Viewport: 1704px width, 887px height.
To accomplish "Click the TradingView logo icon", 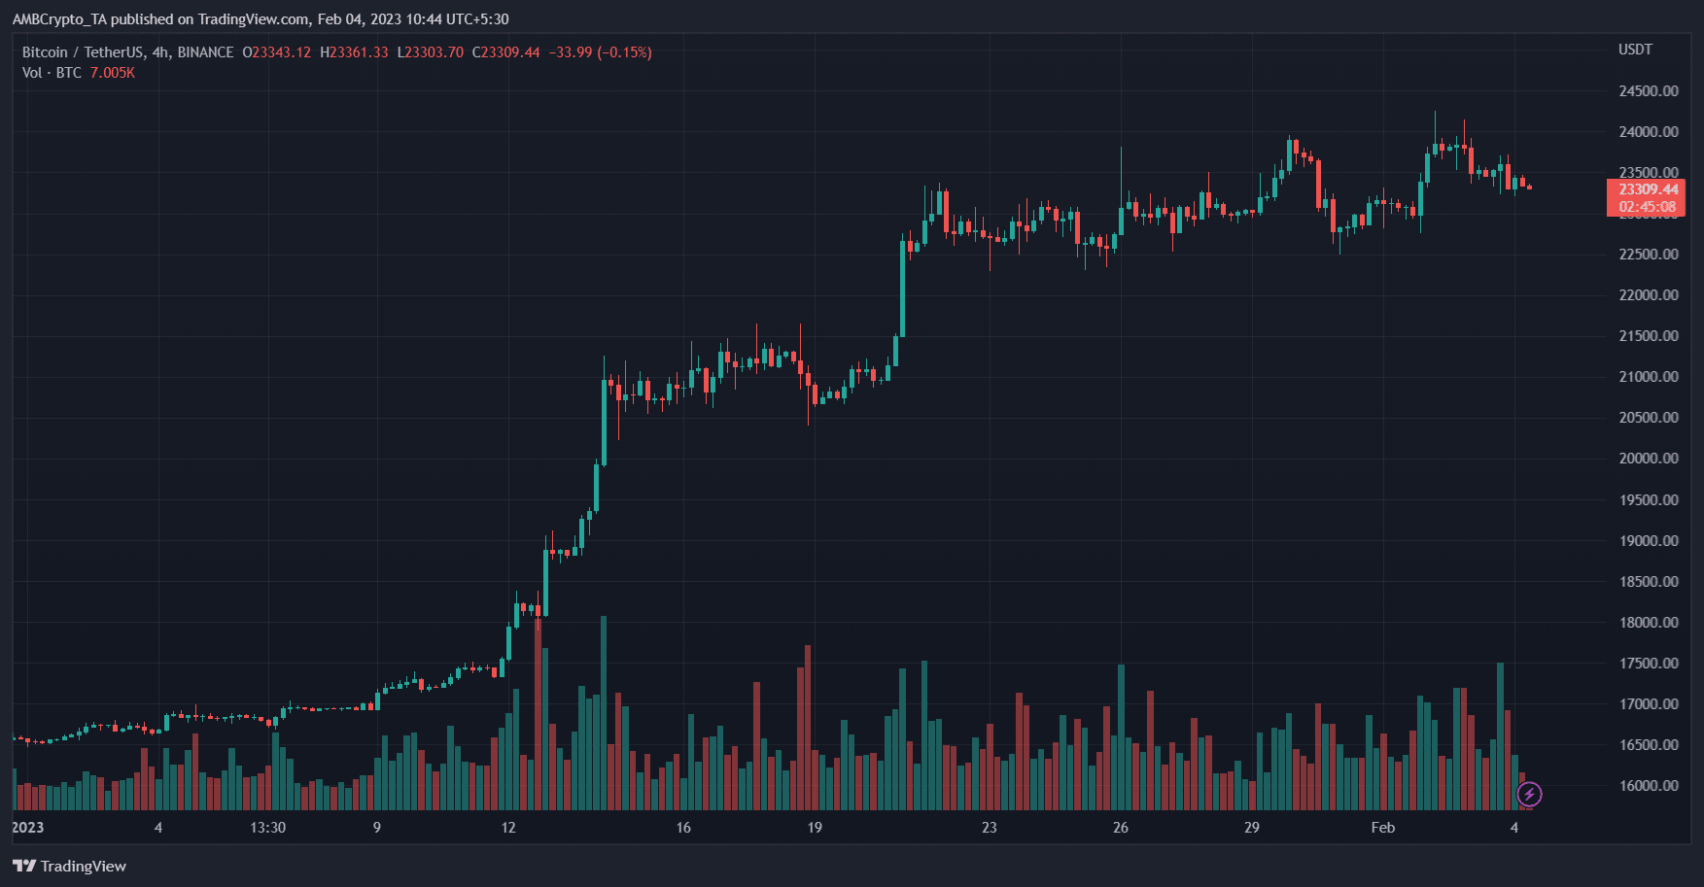I will (24, 866).
